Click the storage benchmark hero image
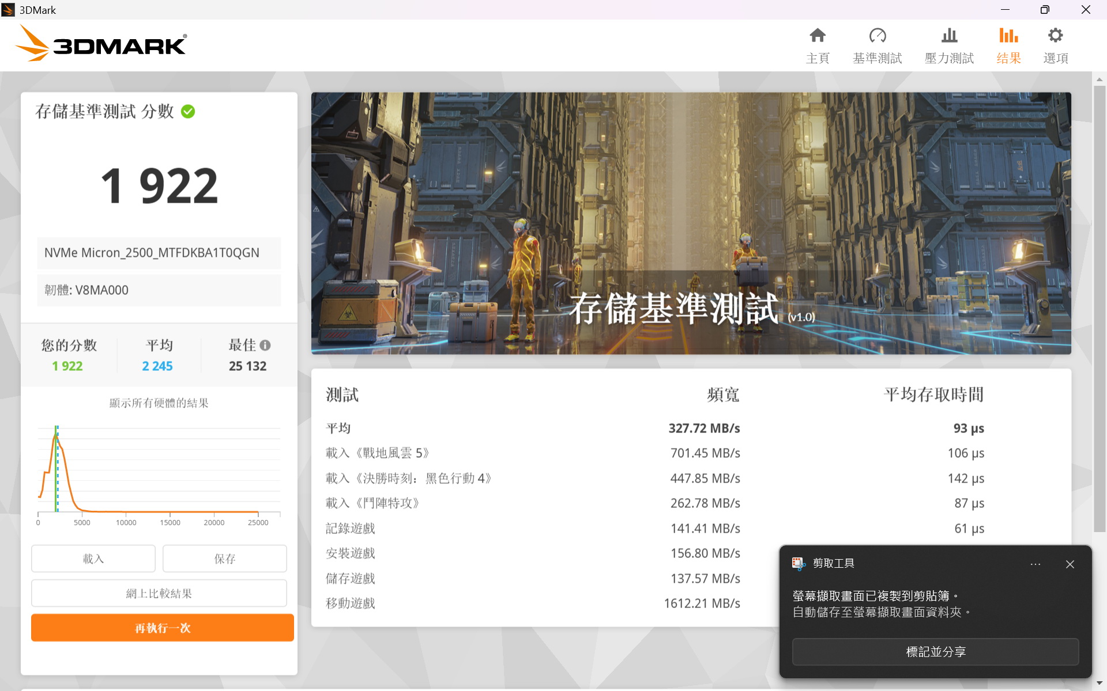The width and height of the screenshot is (1107, 691). click(691, 223)
